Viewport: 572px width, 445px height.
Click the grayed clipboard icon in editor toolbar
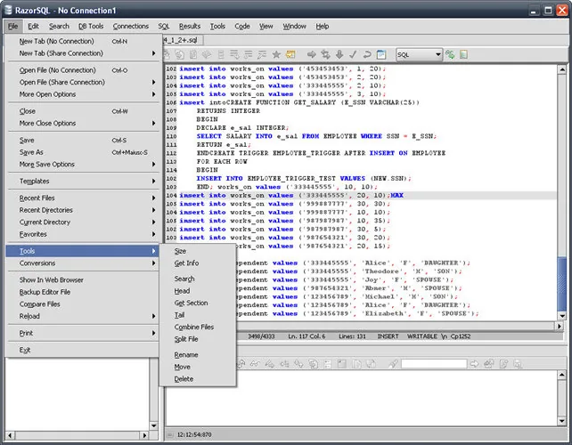coord(193,54)
